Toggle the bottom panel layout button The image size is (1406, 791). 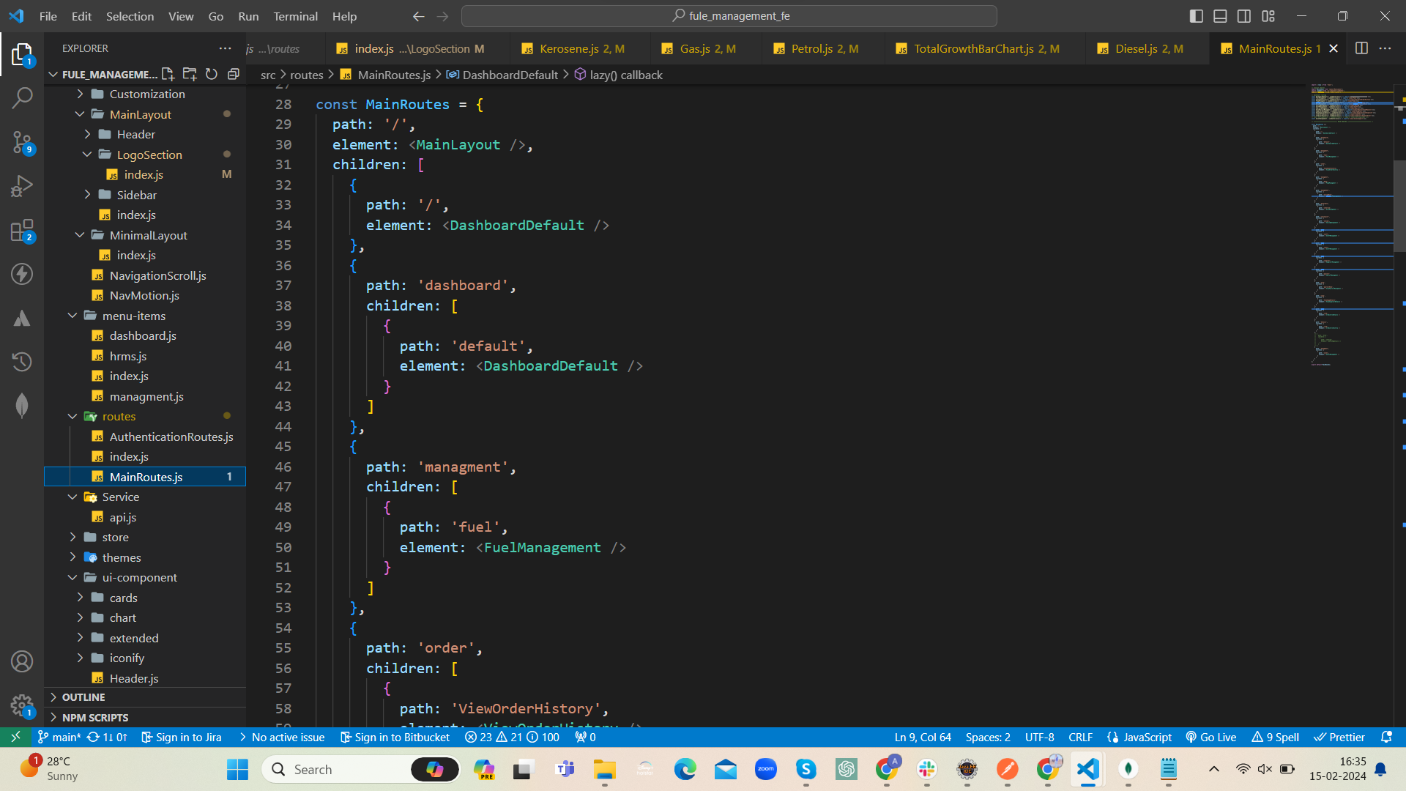pos(1220,16)
